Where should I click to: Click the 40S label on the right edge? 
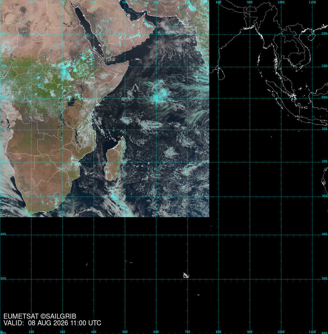[325, 234]
